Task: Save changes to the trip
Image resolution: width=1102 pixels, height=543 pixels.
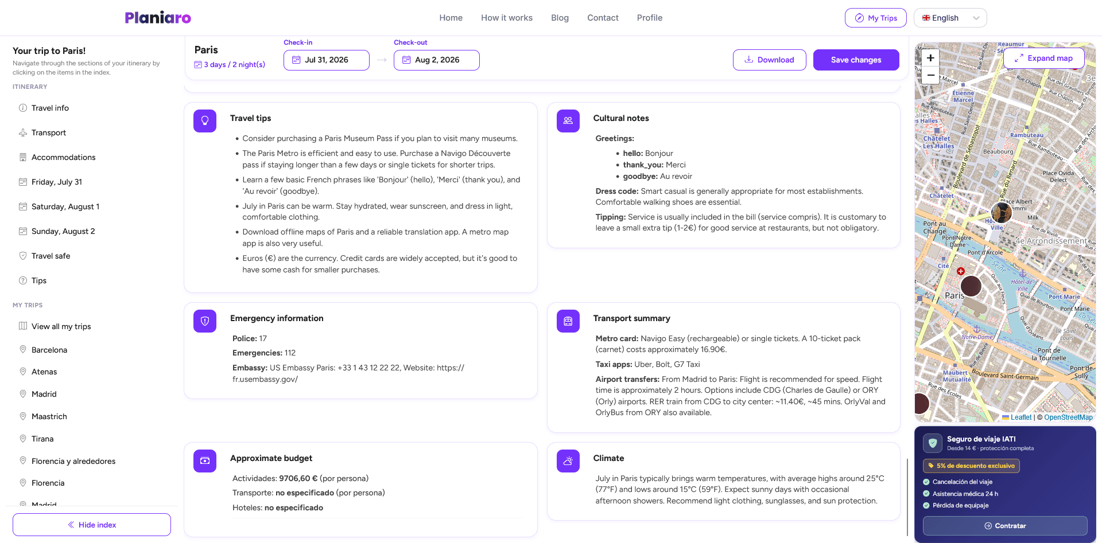Action: [x=856, y=60]
